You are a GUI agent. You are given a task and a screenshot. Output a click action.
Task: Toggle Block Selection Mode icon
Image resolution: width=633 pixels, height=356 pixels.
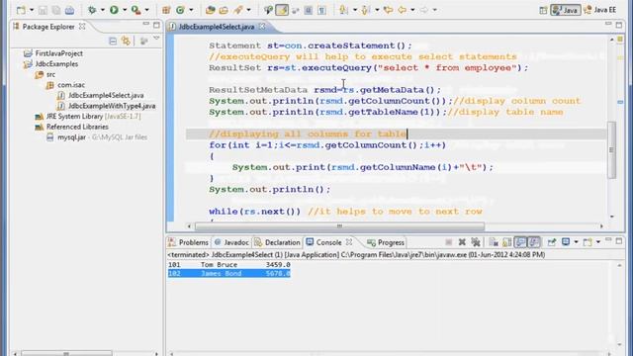tap(308, 10)
